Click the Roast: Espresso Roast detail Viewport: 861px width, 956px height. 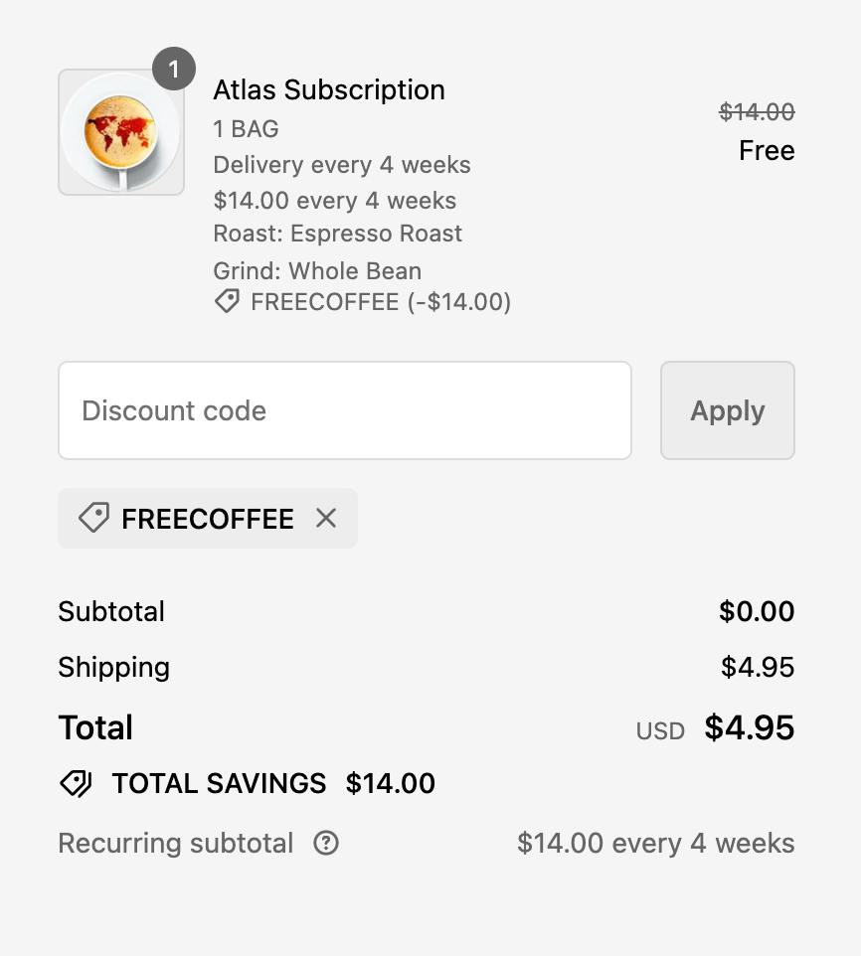point(338,235)
